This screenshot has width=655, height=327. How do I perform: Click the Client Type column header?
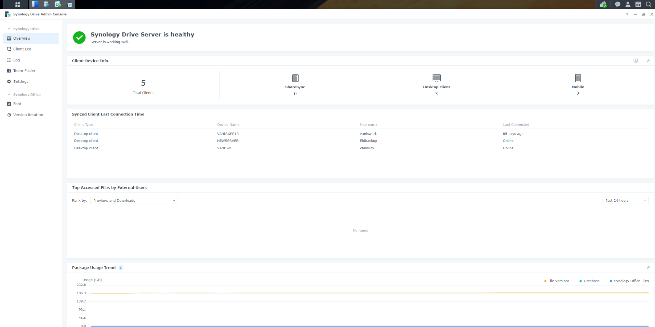84,125
